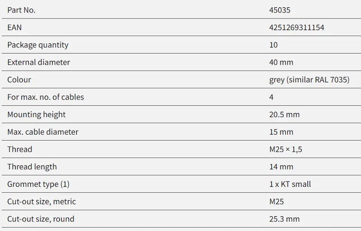Image resolution: width=361 pixels, height=231 pixels.
Task: Click the Thread length value 14 mm
Action: point(281,167)
